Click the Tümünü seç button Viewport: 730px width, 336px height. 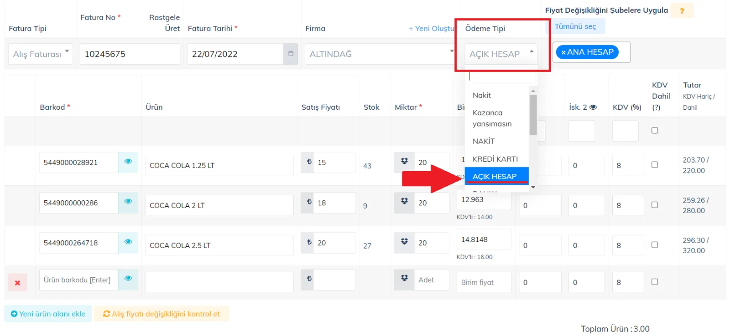[x=575, y=26]
